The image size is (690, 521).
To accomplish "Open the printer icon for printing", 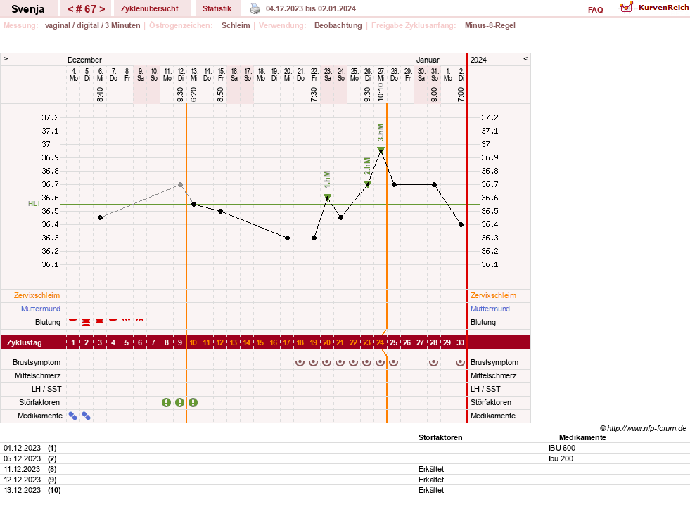I will (255, 8).
